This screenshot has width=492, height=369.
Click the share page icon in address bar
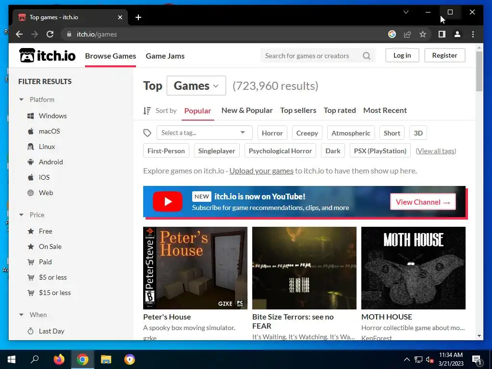coord(407,34)
